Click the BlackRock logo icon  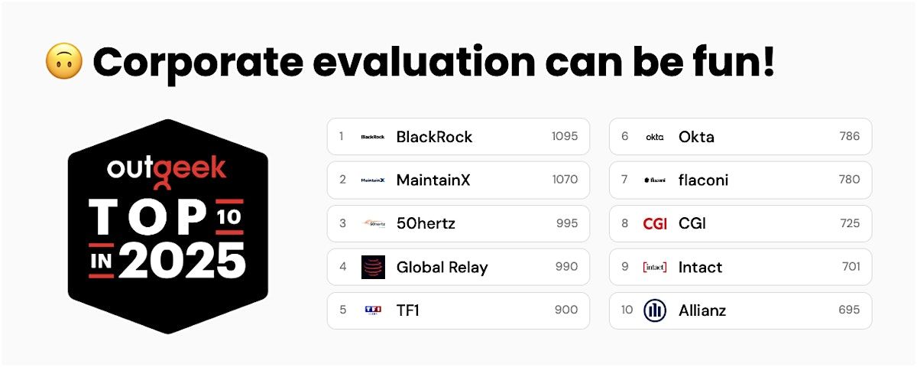[373, 137]
